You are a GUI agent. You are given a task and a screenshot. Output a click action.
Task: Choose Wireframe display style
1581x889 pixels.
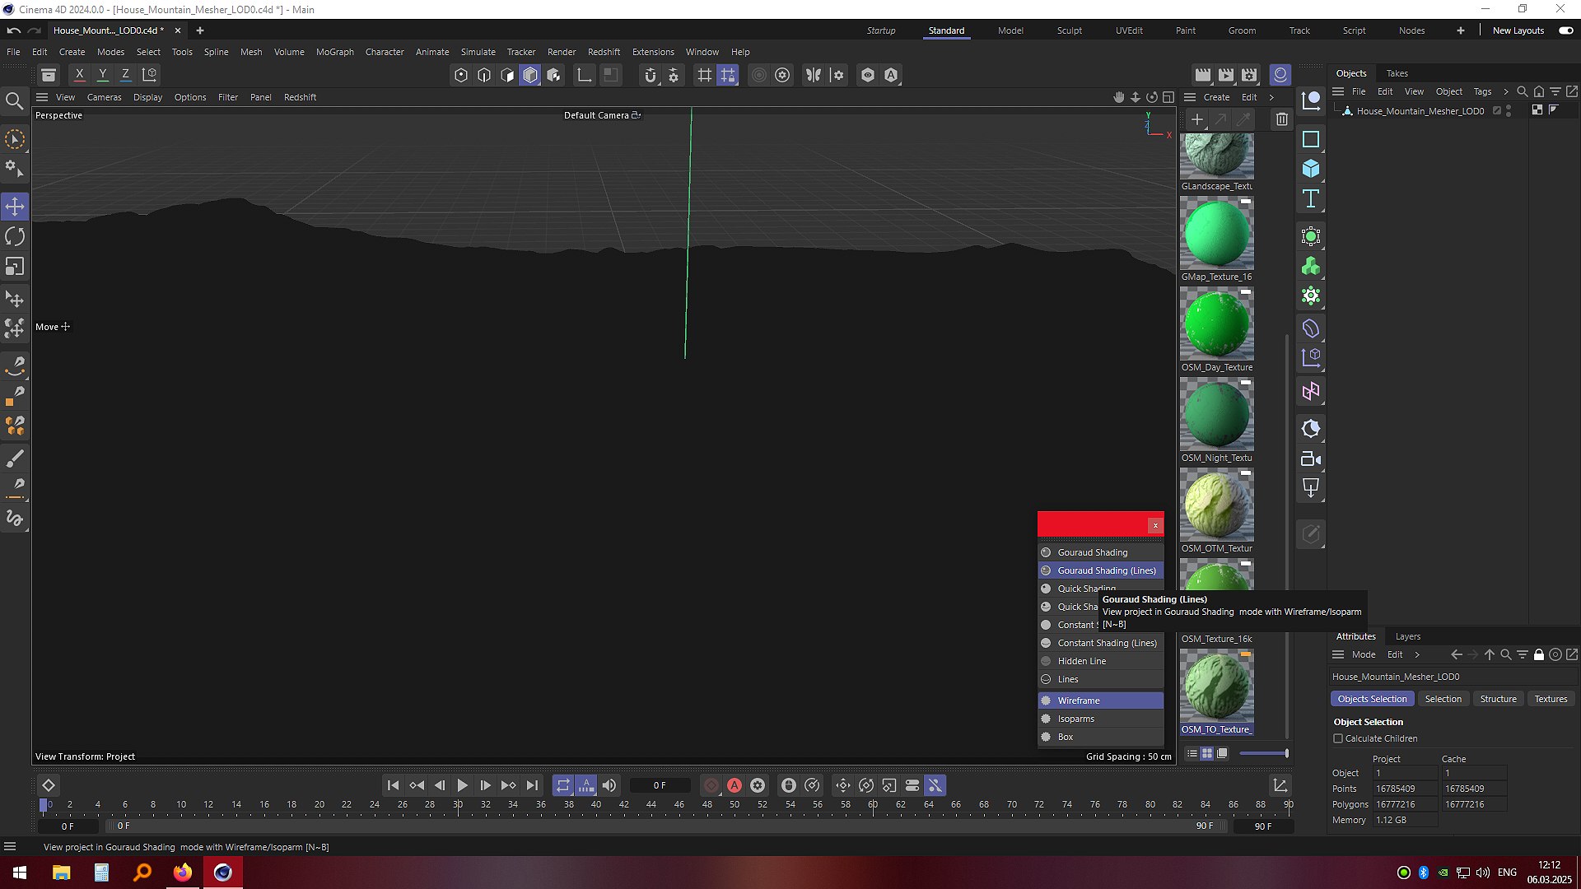tap(1101, 700)
